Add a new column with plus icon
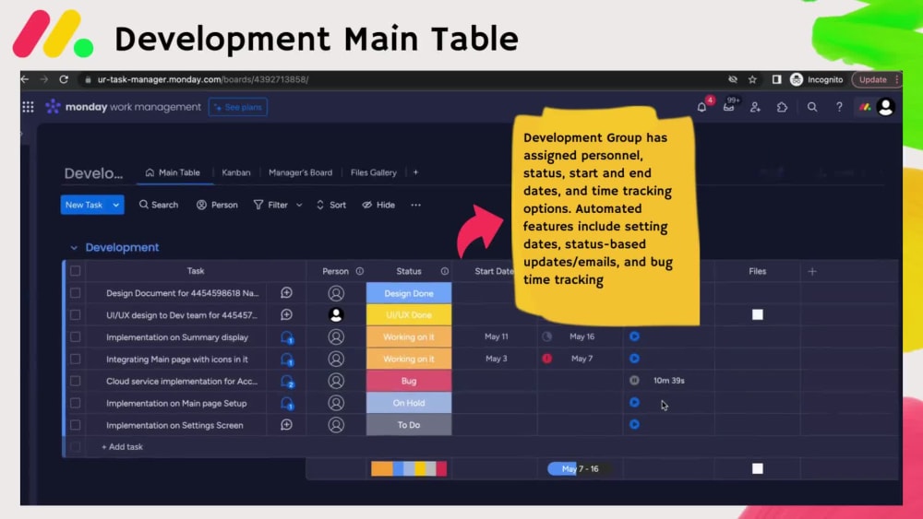Viewport: 923px width, 519px height. click(812, 271)
